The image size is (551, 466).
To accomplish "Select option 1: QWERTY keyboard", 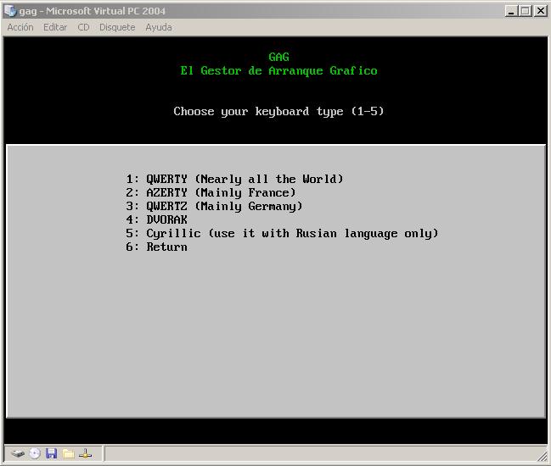I will (234, 179).
